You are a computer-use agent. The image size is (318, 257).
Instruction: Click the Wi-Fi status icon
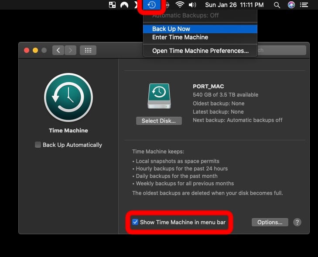pyautogui.click(x=180, y=5)
